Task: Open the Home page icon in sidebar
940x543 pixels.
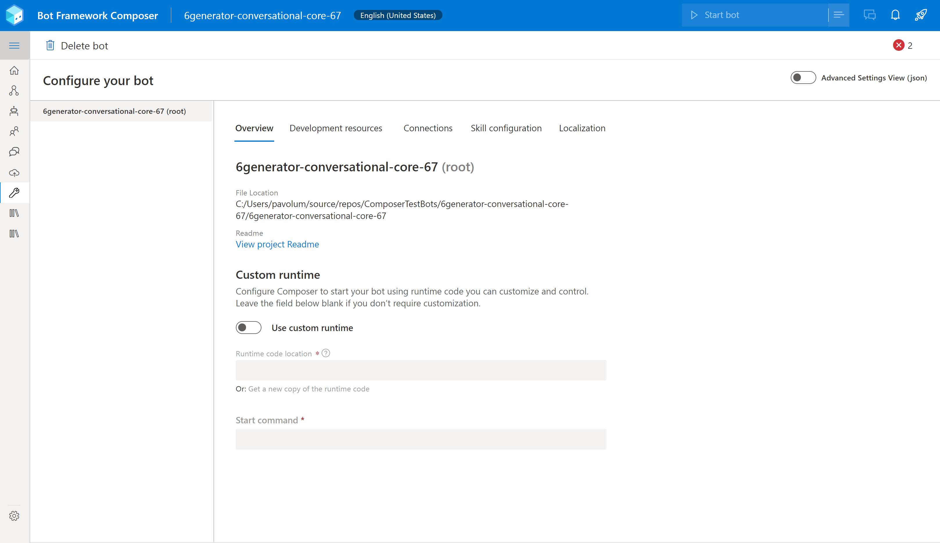Action: click(x=14, y=71)
